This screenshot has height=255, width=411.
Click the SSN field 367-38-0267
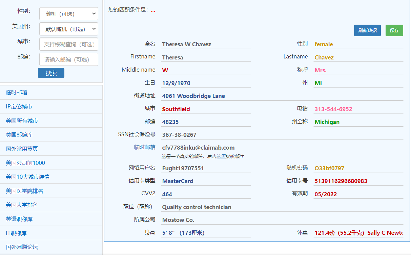[x=282, y=135]
